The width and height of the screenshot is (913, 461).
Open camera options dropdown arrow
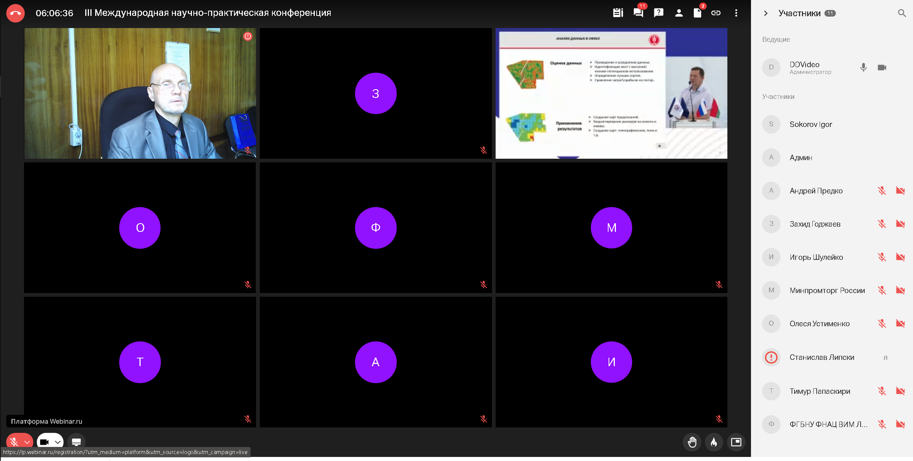point(58,442)
